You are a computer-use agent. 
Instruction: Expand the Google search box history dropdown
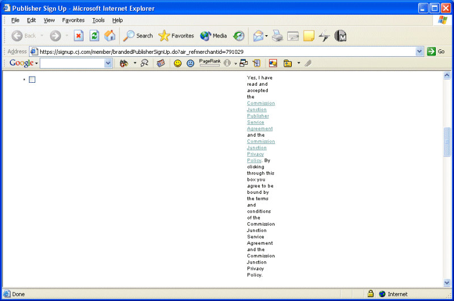coord(108,63)
